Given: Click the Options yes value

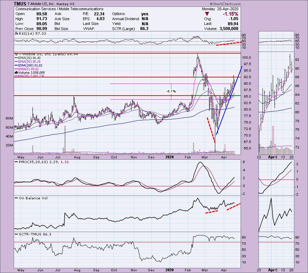Looking at the screenshot, I should (145, 14).
